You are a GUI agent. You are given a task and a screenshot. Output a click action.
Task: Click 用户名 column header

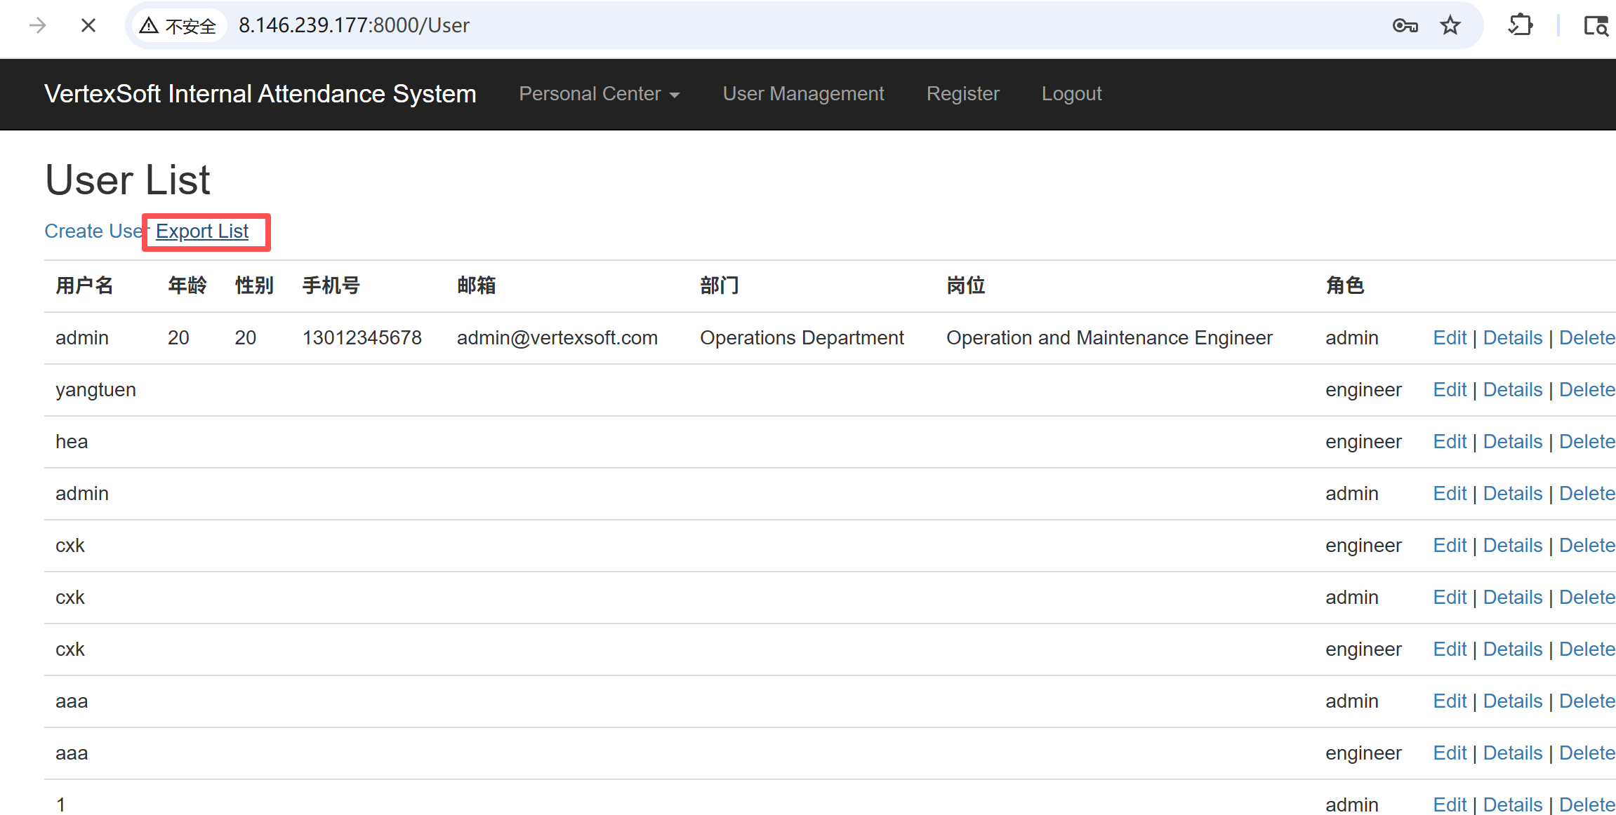[x=84, y=285]
